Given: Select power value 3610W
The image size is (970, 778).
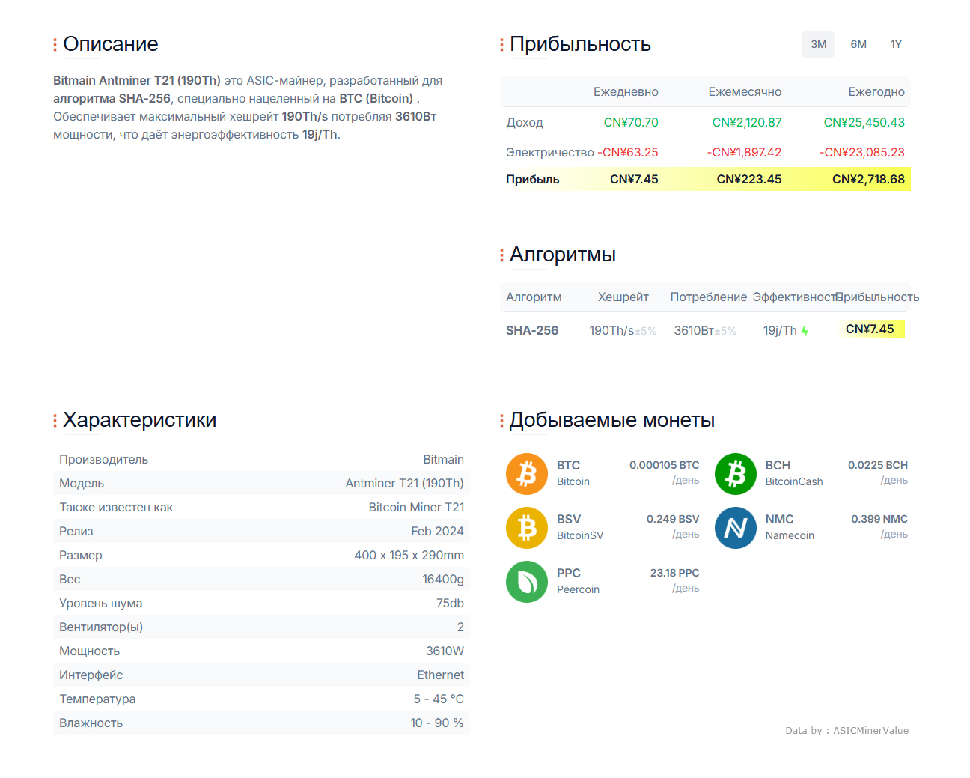Looking at the screenshot, I should [x=445, y=651].
